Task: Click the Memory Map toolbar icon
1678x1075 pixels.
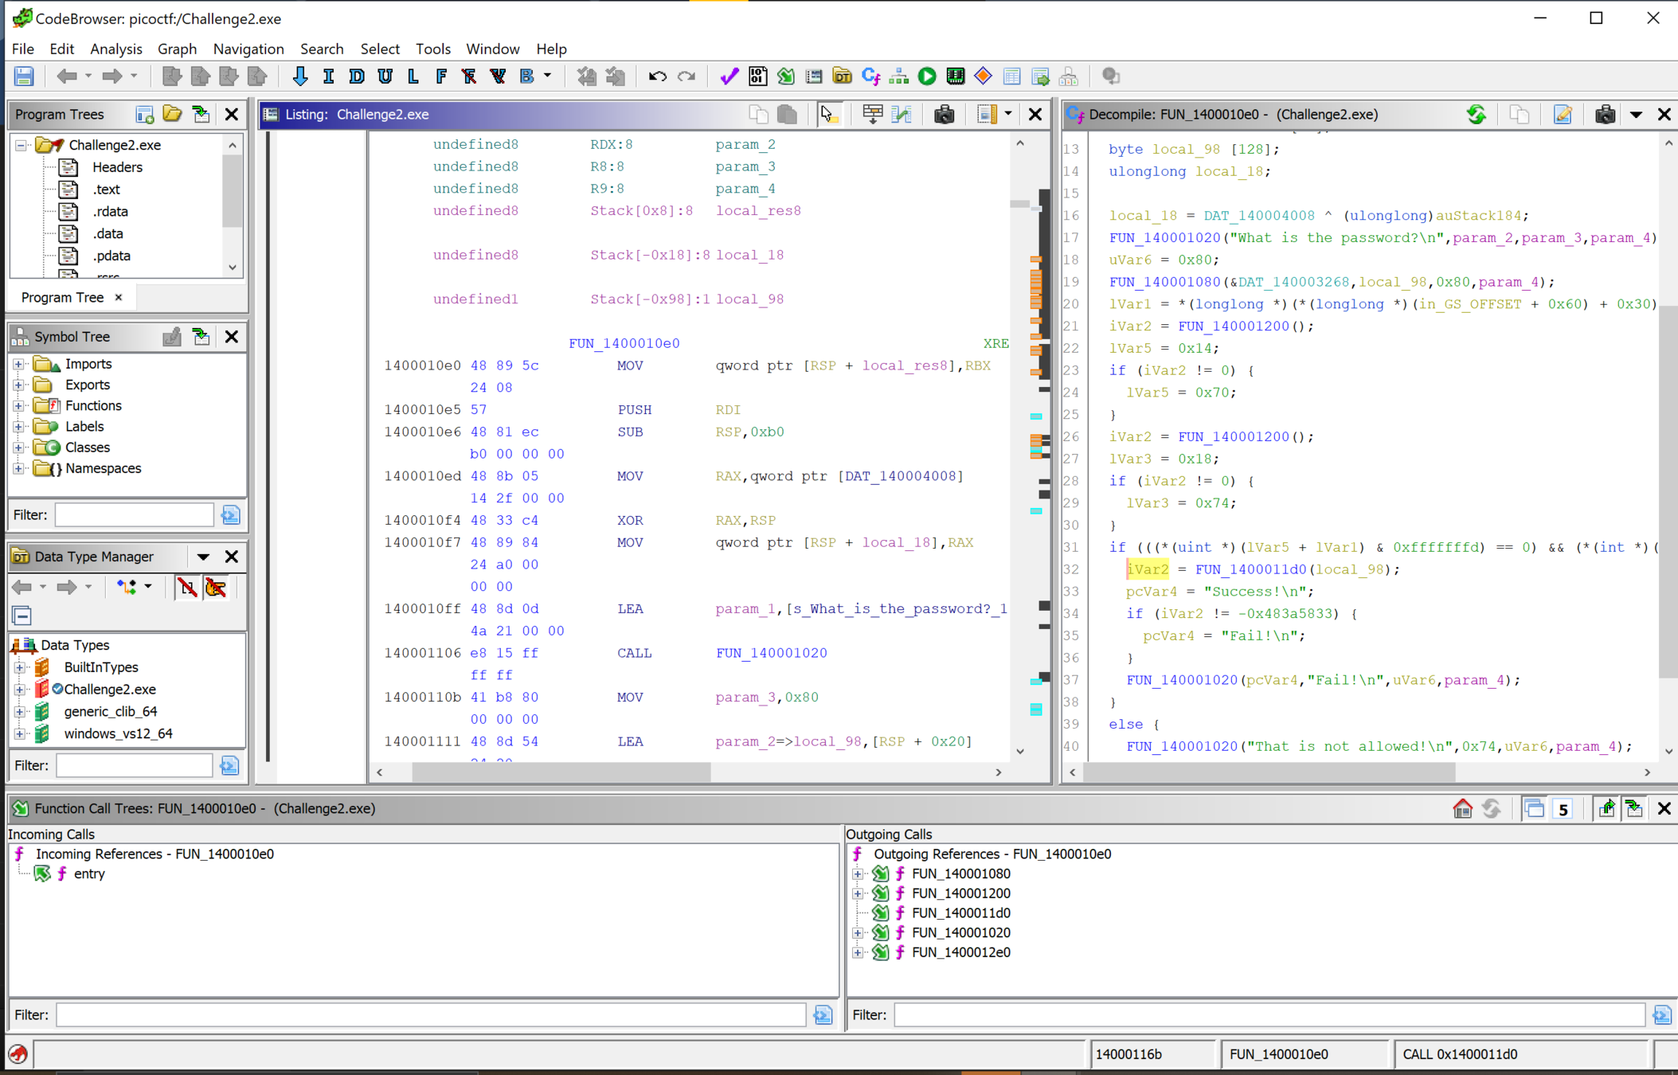Action: tap(955, 76)
